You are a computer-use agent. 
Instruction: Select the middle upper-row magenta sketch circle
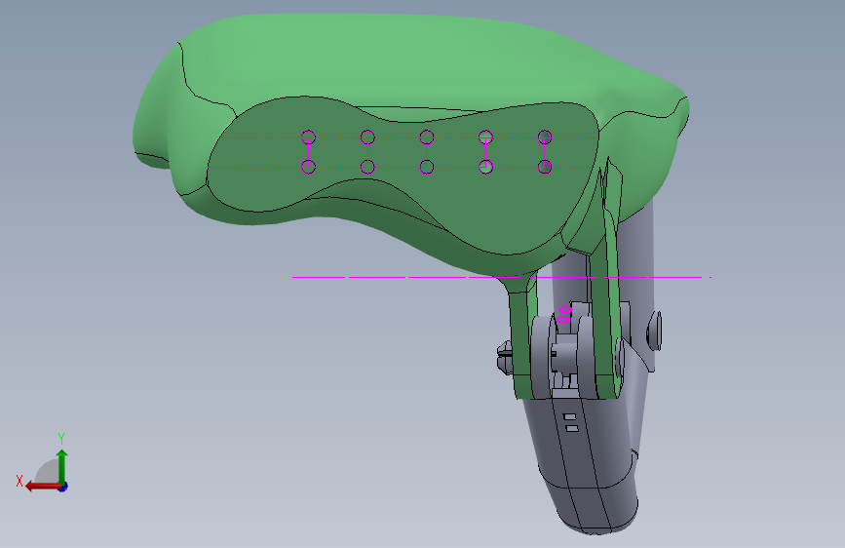tap(426, 137)
